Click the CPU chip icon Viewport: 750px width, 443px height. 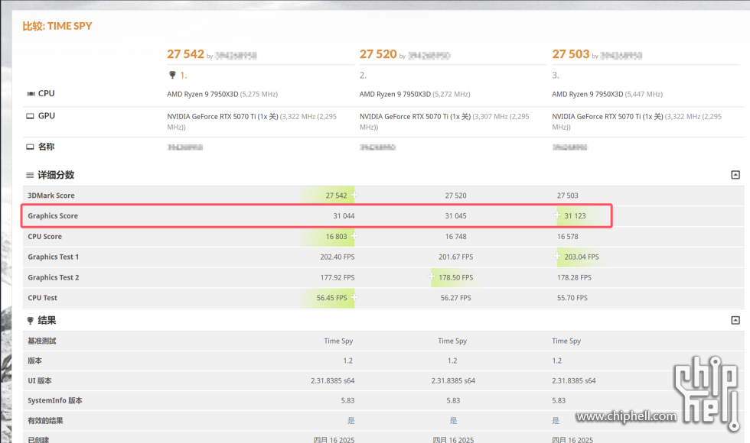[31, 93]
